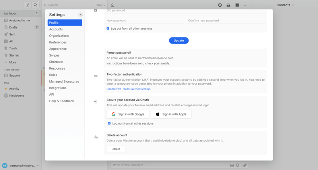Open the bertrand@nicelyd... account menu
Screen dimensions: 318x170
click(21, 166)
